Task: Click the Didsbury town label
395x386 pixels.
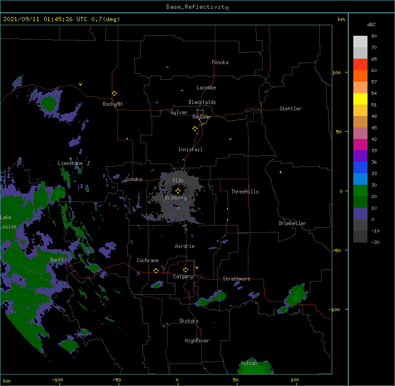Action: 176,198
